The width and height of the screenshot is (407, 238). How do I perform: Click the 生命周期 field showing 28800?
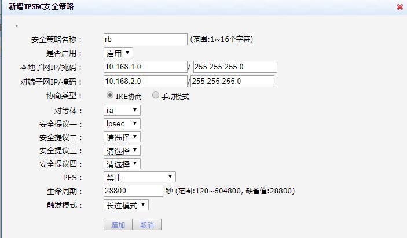(x=133, y=191)
